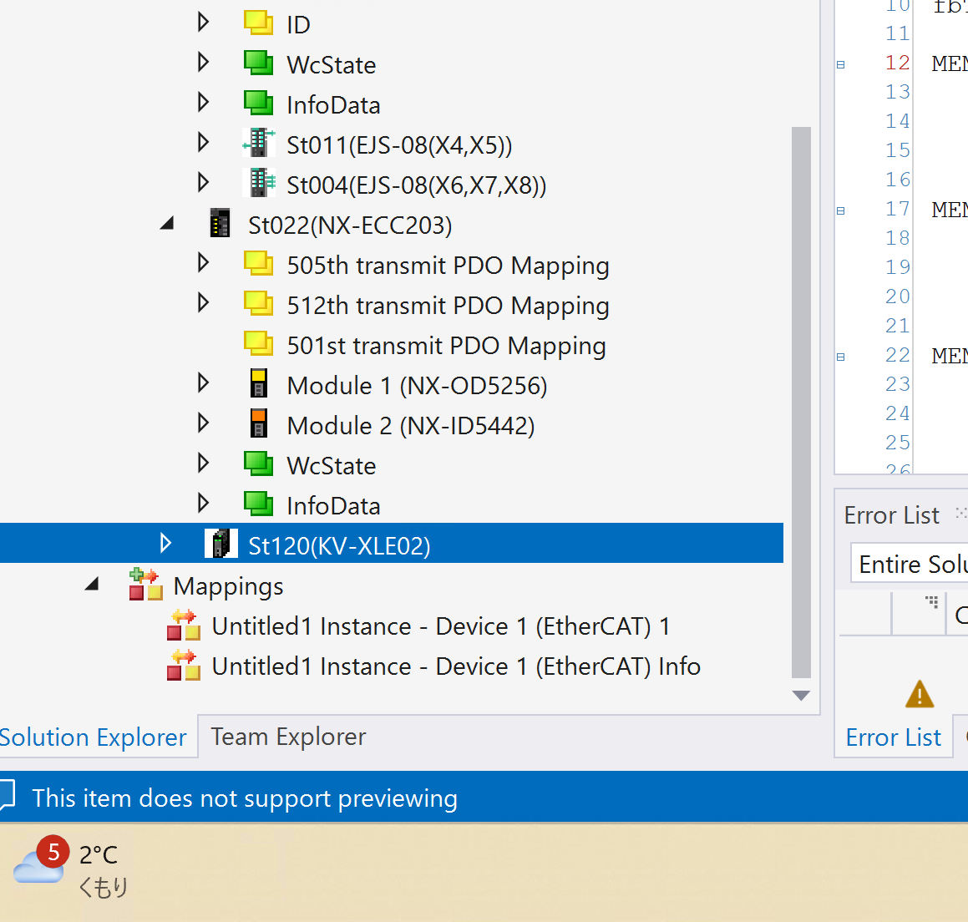This screenshot has height=922, width=968.
Task: Select the Error List tab at bottom
Action: 893,737
